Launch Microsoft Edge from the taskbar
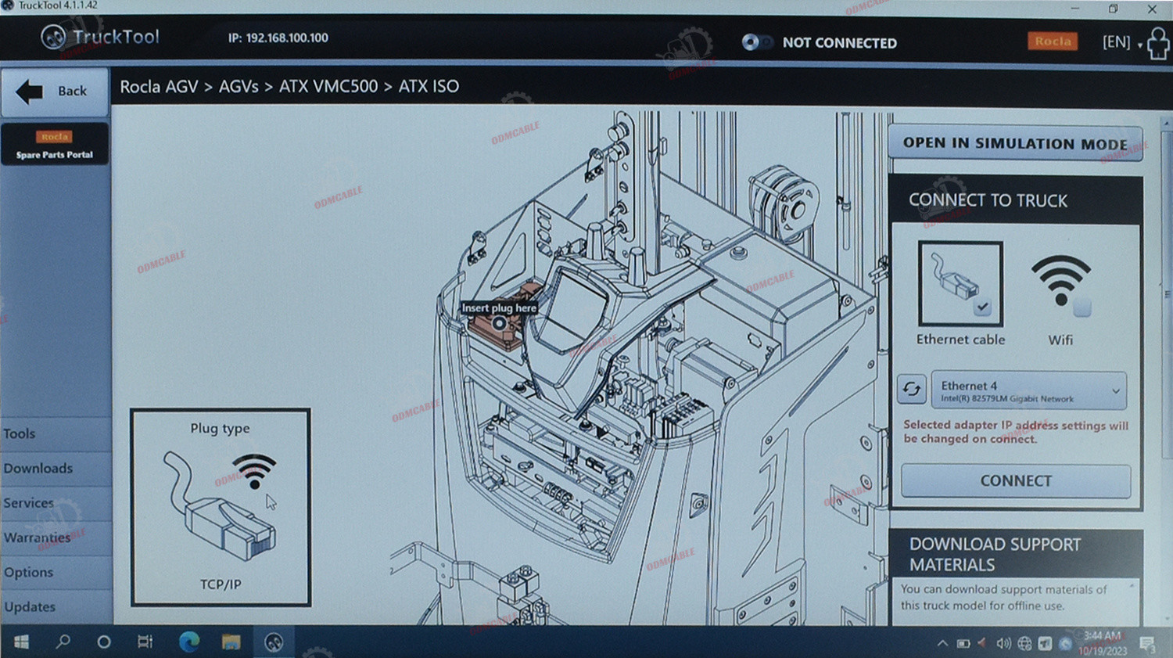 [x=188, y=642]
